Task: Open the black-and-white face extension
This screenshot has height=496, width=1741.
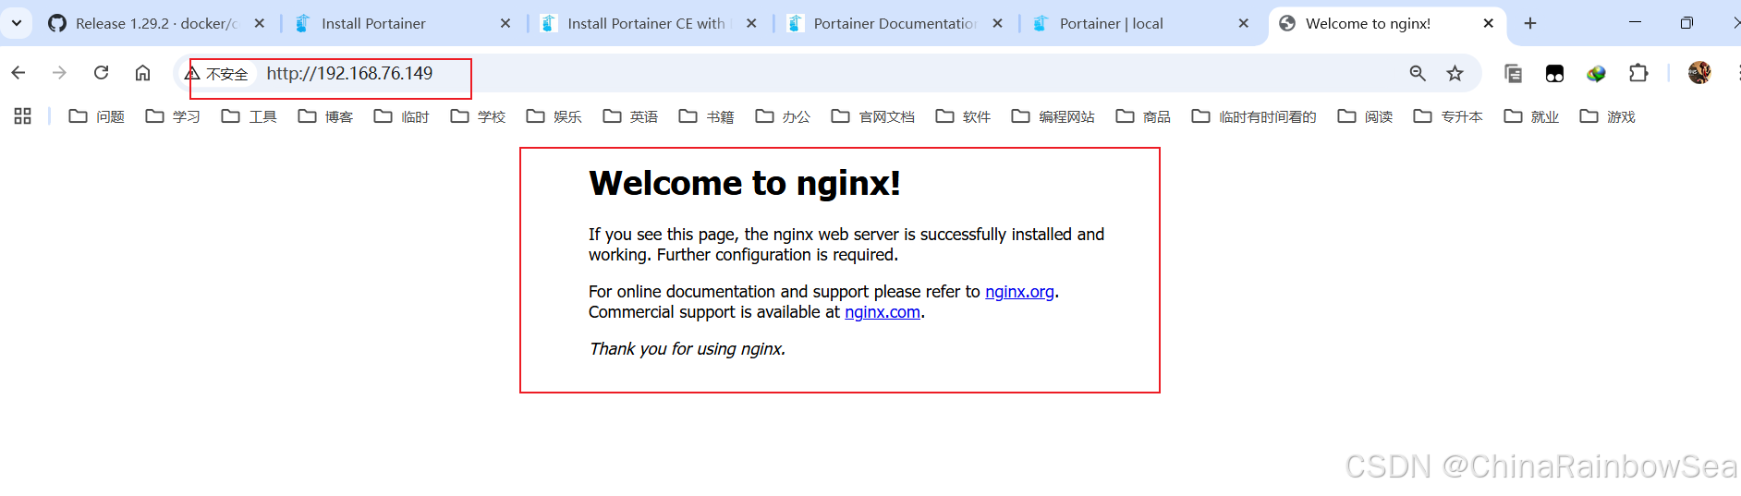Action: point(1554,73)
